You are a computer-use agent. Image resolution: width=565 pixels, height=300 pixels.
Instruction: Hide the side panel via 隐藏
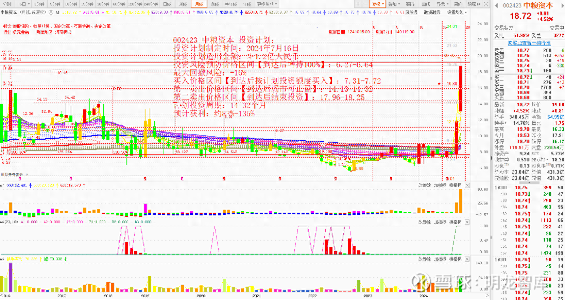pyautogui.click(x=474, y=4)
